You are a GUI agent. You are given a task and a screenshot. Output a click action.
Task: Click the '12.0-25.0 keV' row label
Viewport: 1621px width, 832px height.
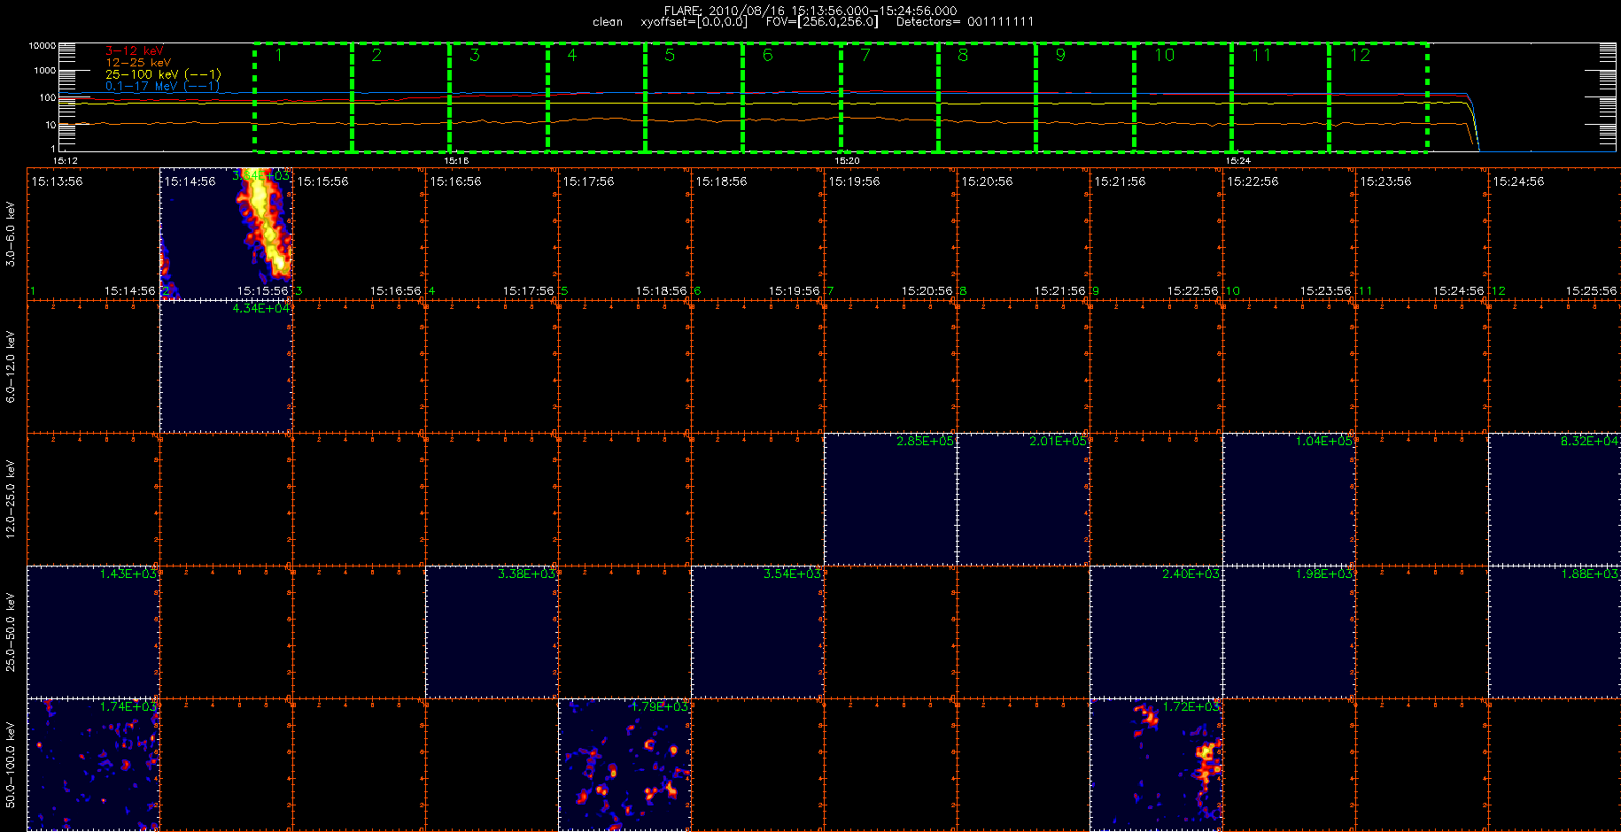11,499
